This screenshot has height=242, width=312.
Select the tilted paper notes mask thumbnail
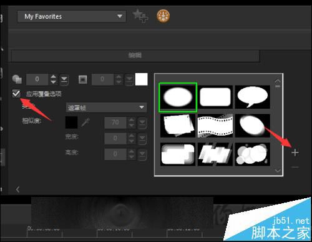[x=178, y=126]
